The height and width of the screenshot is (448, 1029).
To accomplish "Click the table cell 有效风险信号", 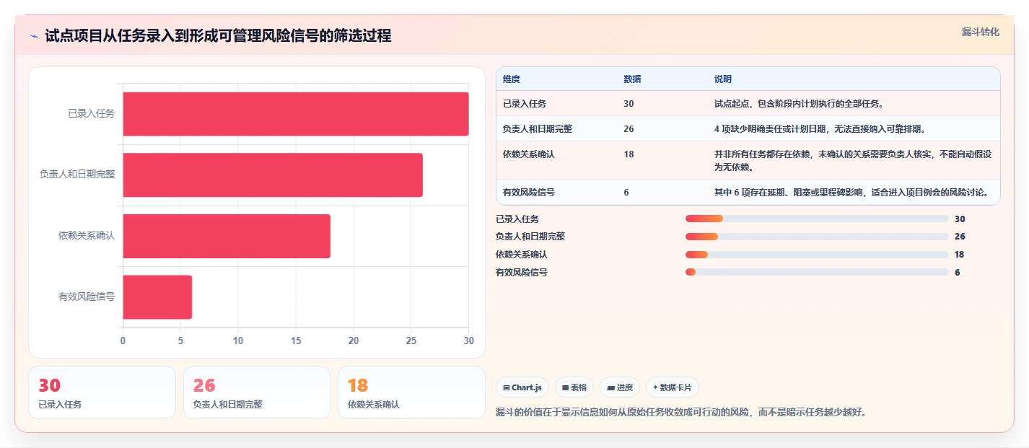I will coord(528,193).
